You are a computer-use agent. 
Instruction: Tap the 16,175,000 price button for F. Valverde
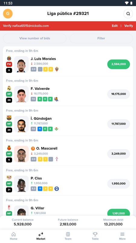click(118, 94)
